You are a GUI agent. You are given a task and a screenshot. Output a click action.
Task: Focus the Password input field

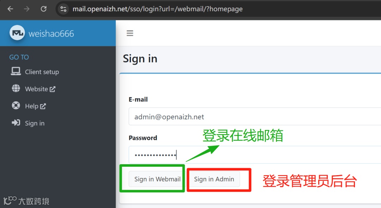pos(255,155)
